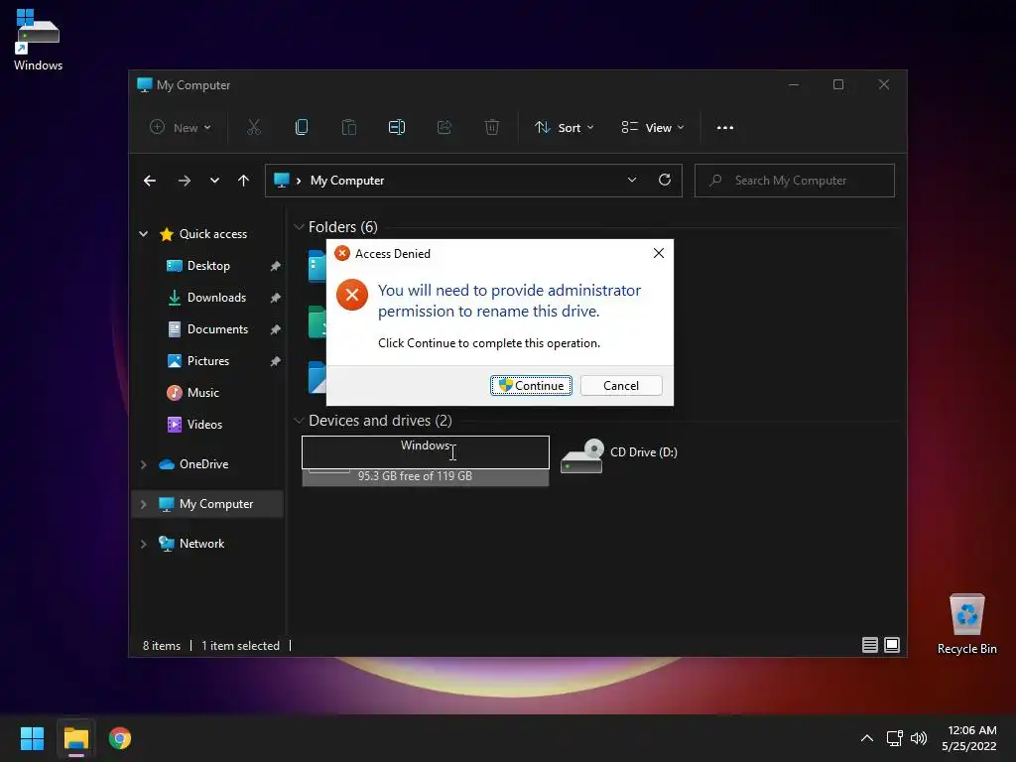The image size is (1016, 762).
Task: Click the taskbar clock and date
Action: pyautogui.click(x=968, y=738)
